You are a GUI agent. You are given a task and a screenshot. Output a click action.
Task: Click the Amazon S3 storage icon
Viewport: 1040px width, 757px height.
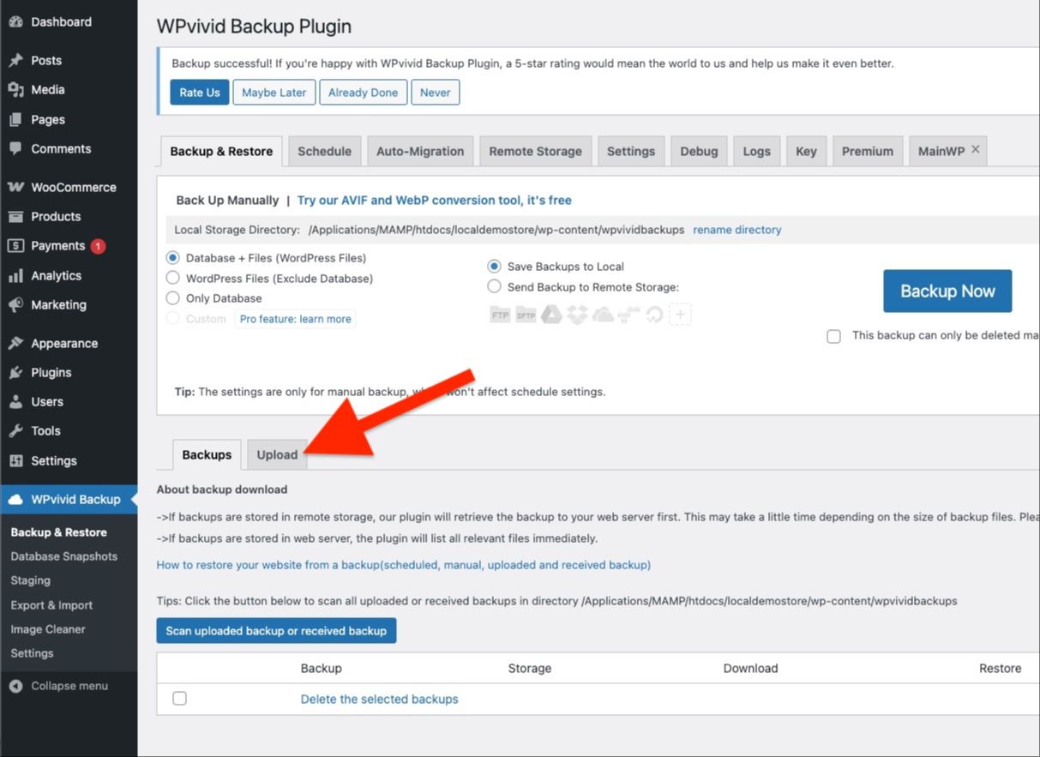[628, 315]
